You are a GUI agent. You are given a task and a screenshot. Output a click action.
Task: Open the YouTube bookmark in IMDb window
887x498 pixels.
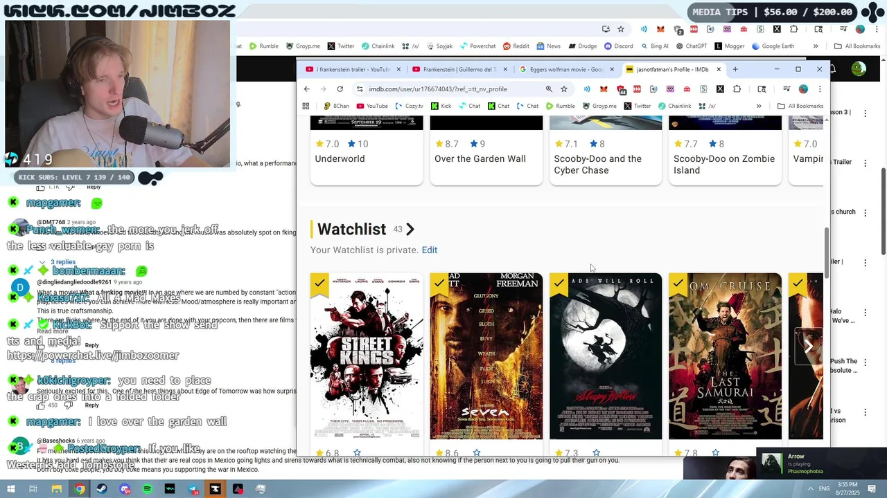[372, 106]
